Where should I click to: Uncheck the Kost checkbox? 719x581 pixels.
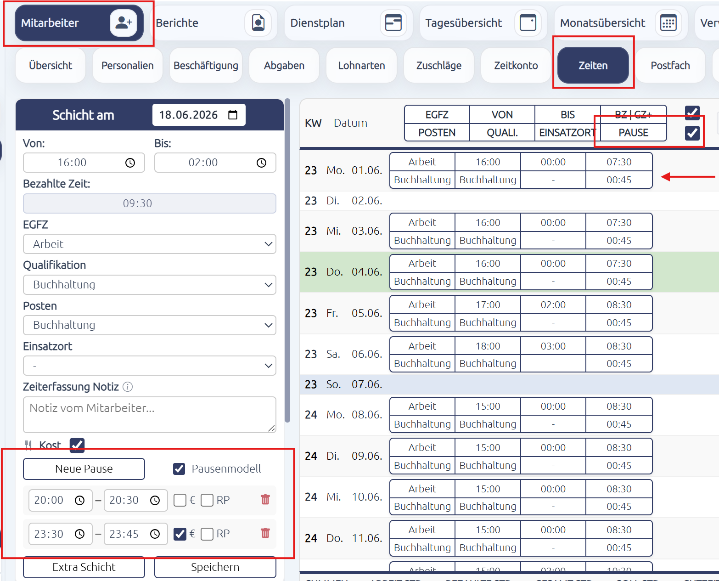tap(77, 445)
